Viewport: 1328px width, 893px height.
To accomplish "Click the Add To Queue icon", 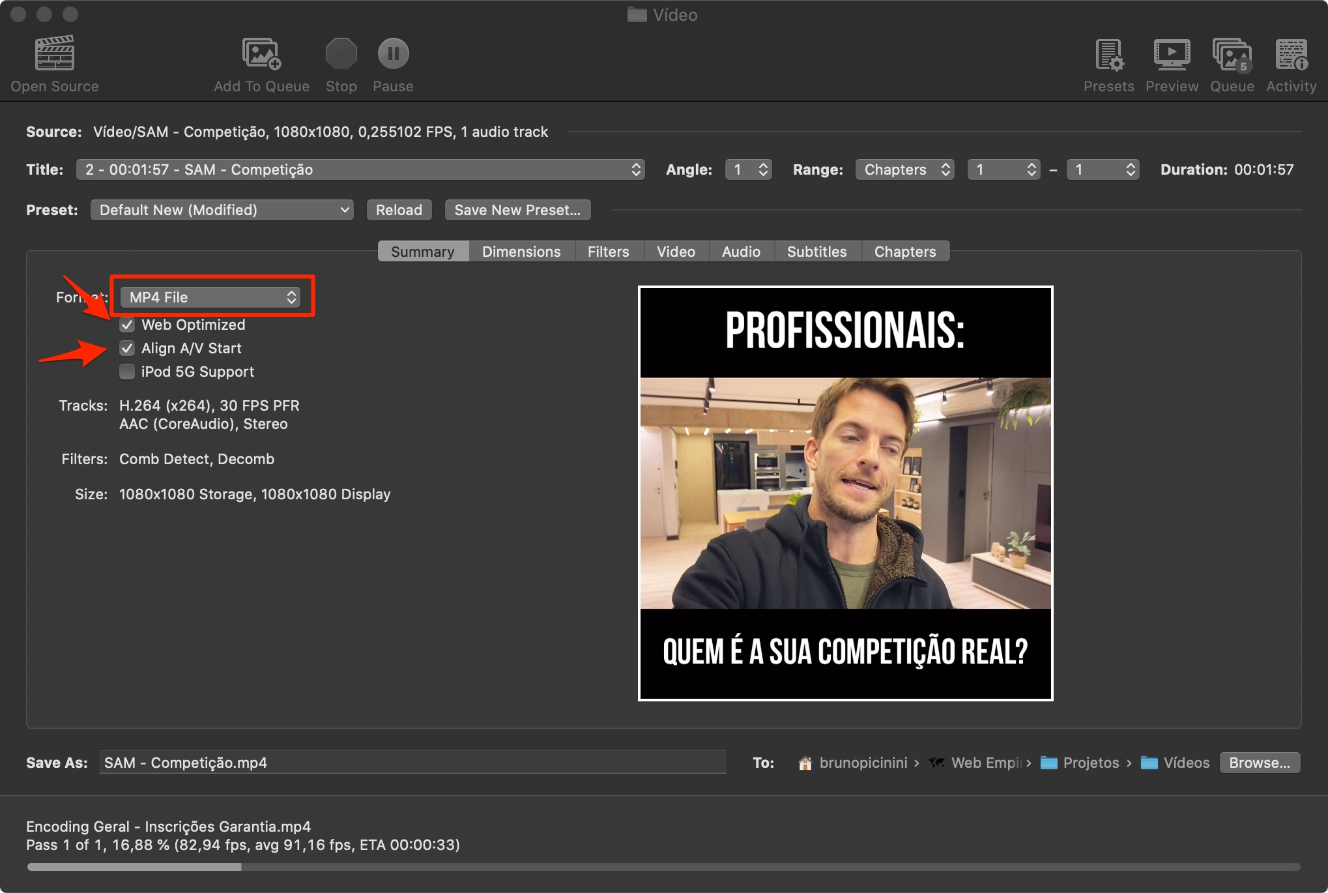I will [261, 54].
